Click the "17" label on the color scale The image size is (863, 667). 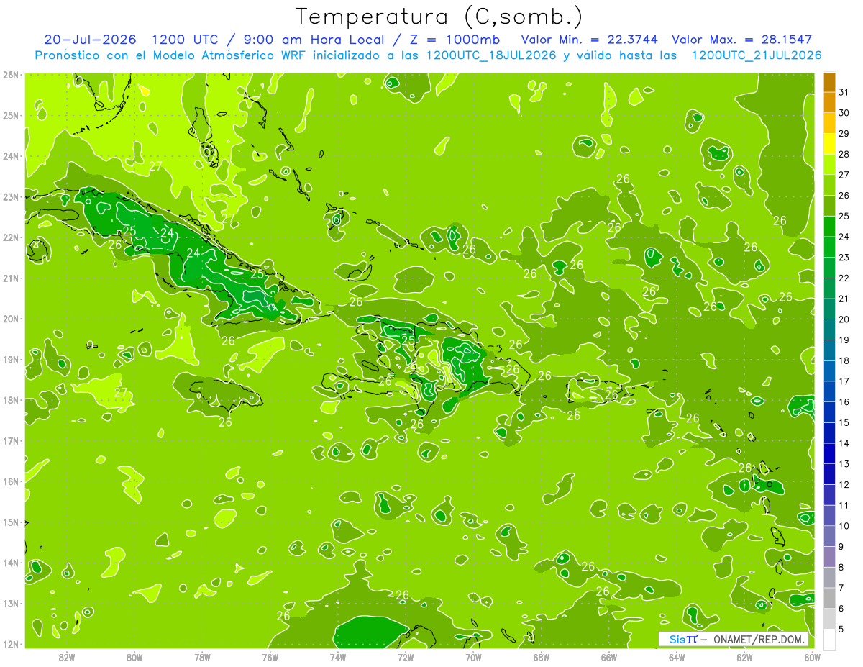844,381
